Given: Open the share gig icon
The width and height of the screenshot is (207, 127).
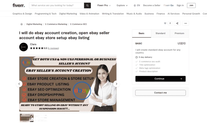Looking at the screenshot, I should 177,23.
